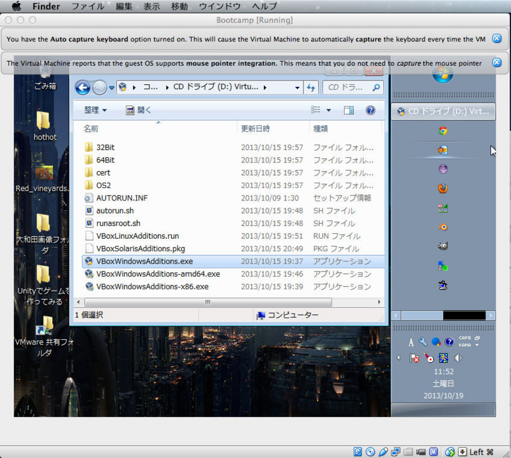
Task: Go back in Explorer with the back arrow
Action: tap(83, 88)
